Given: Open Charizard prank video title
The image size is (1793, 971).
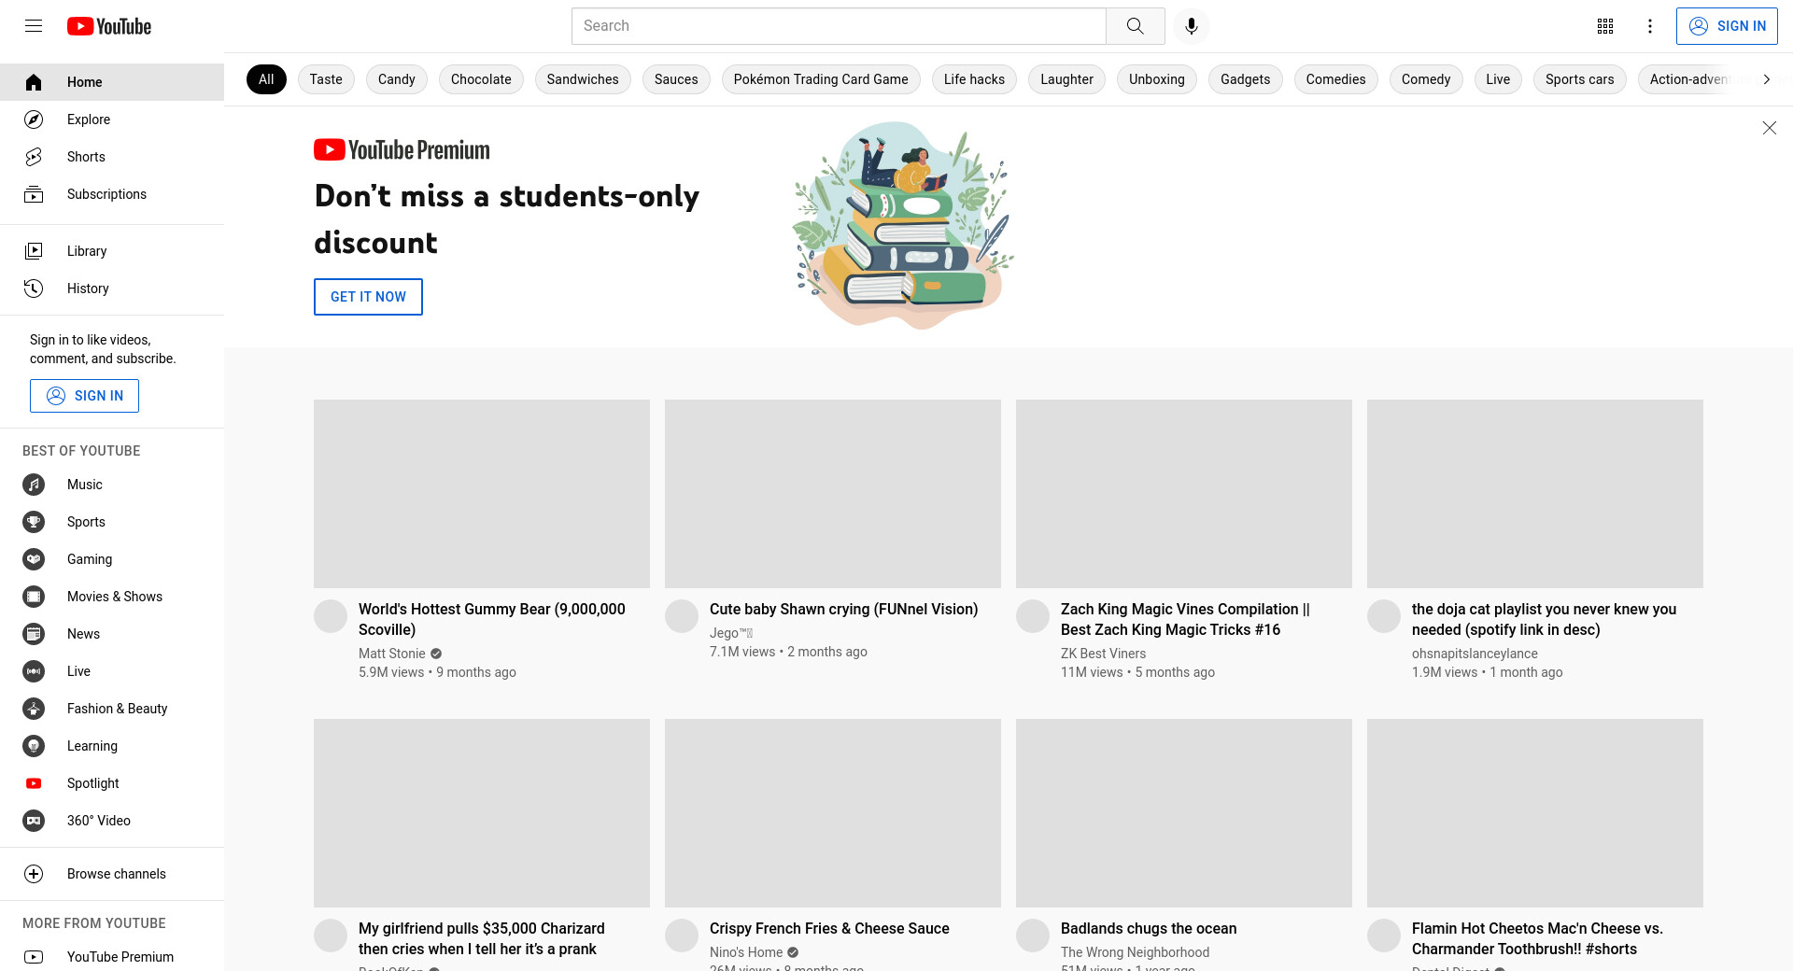Looking at the screenshot, I should 482,938.
